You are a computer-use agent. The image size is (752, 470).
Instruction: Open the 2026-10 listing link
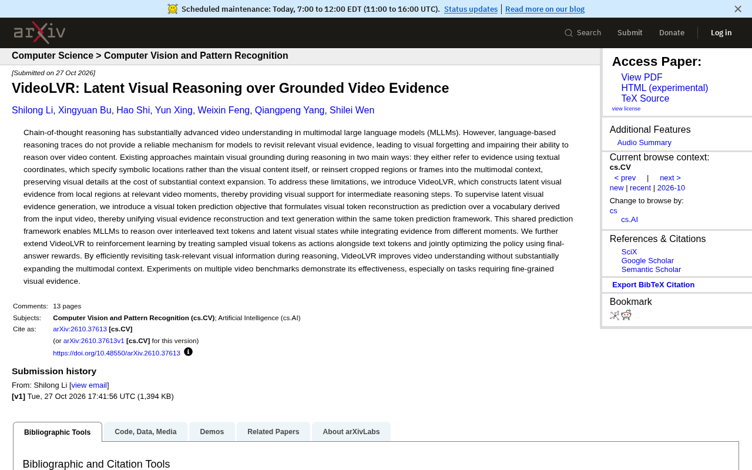(671, 188)
